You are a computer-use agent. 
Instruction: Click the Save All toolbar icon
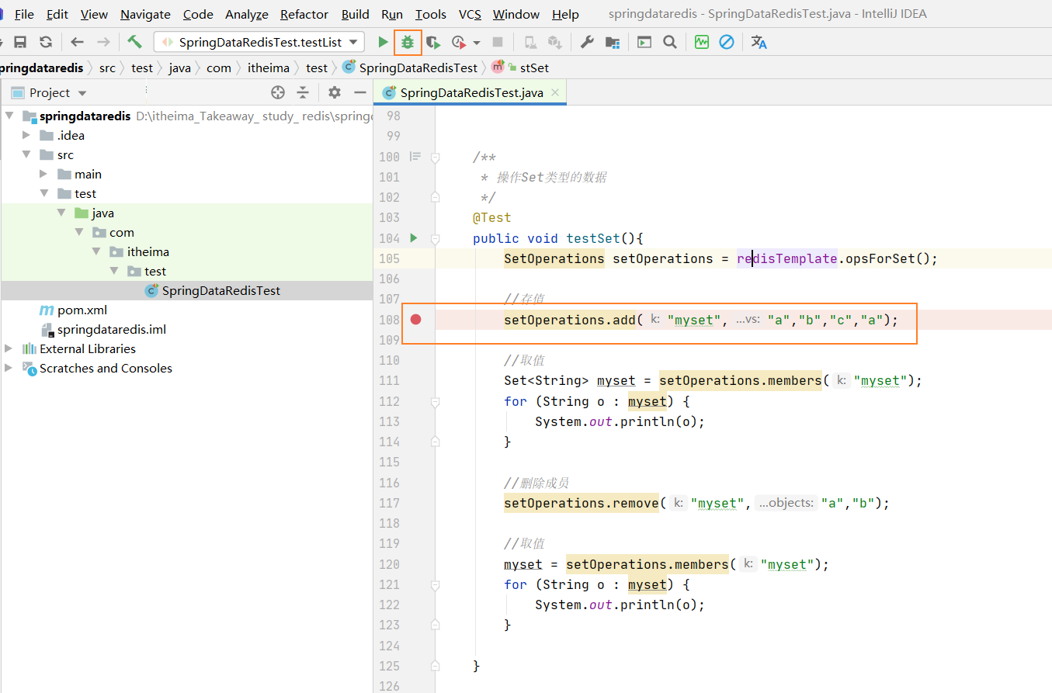[x=21, y=42]
